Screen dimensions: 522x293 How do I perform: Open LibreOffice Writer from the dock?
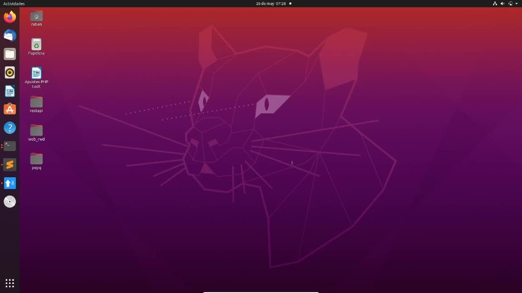[10, 91]
